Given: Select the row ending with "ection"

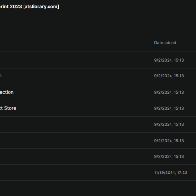Looking at the screenshot, I should [98, 92].
